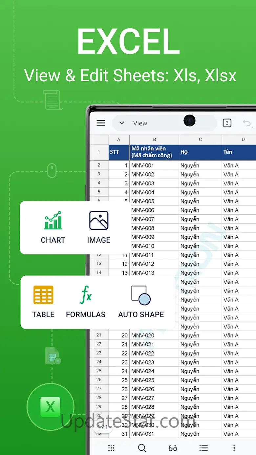Select the 'Họ' header cell

pyautogui.click(x=201, y=152)
